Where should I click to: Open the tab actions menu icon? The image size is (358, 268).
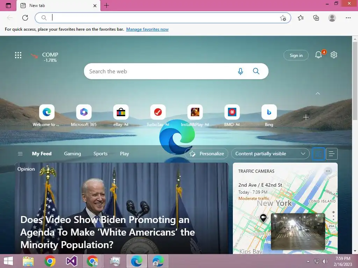pos(8,6)
